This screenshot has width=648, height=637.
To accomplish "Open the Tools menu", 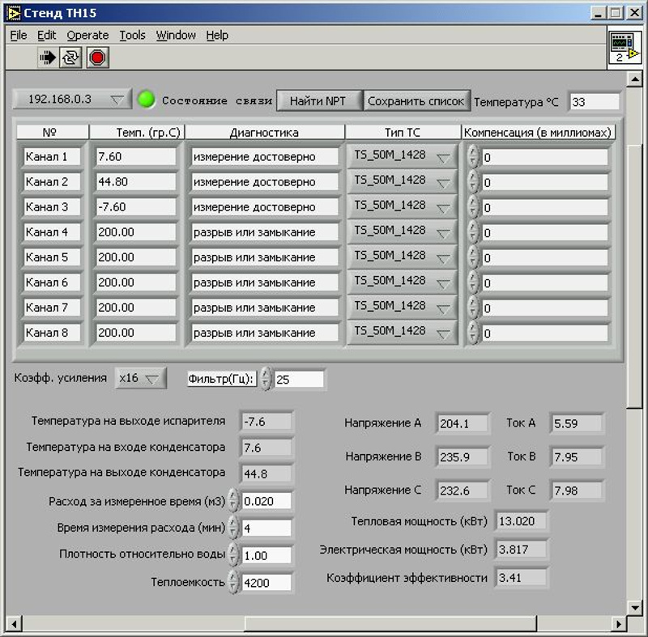I will (132, 35).
